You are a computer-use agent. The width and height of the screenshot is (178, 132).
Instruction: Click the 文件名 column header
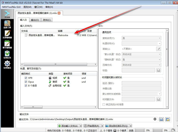(39, 31)
